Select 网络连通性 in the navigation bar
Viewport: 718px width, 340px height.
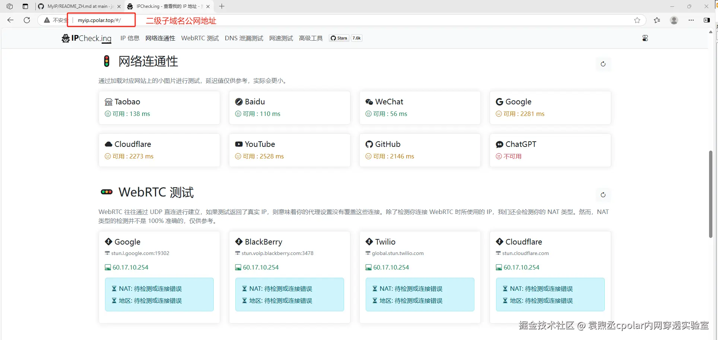(x=160, y=38)
